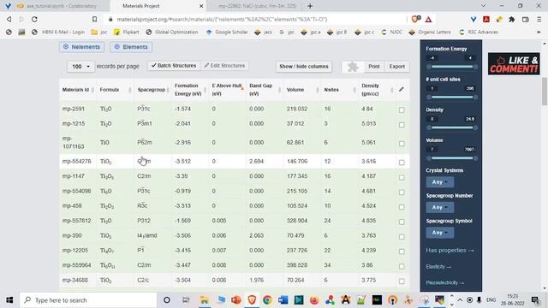This screenshot has height=308, width=548.
Task: Open the 100 records per page dropdown
Action: [80, 67]
